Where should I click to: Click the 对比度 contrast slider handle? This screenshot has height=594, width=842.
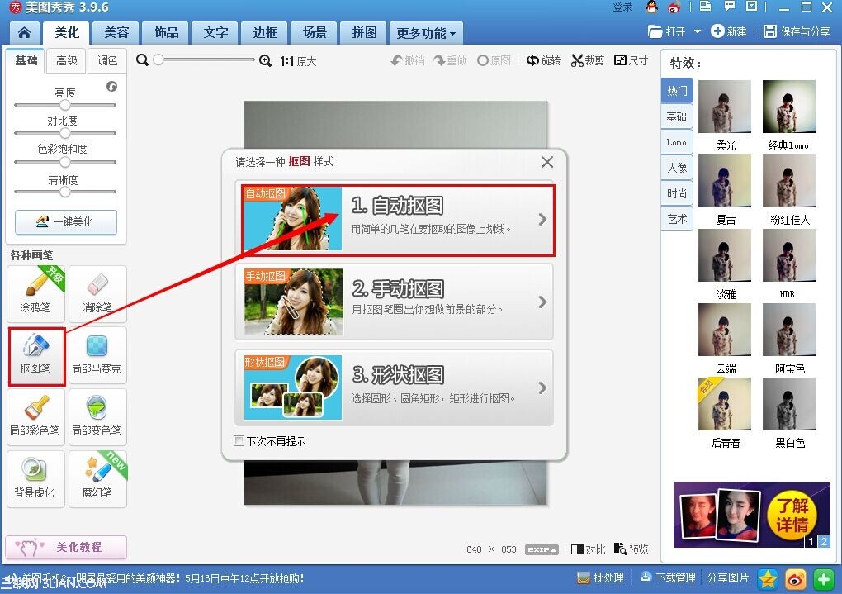(x=65, y=133)
